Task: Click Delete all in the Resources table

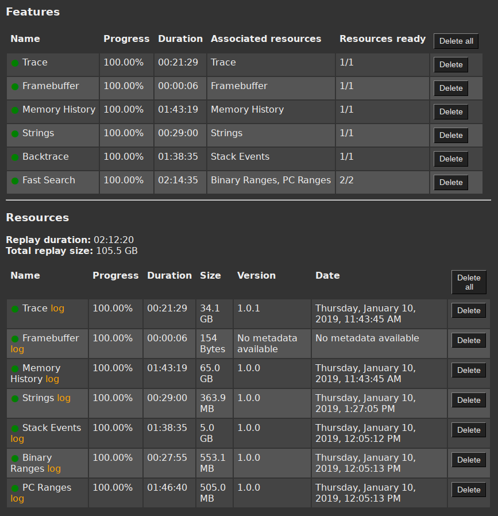Action: [469, 282]
